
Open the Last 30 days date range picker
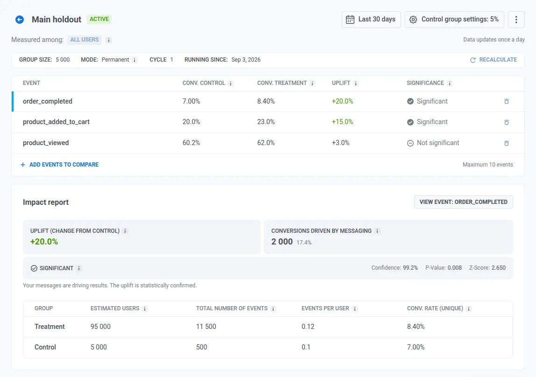click(x=371, y=20)
